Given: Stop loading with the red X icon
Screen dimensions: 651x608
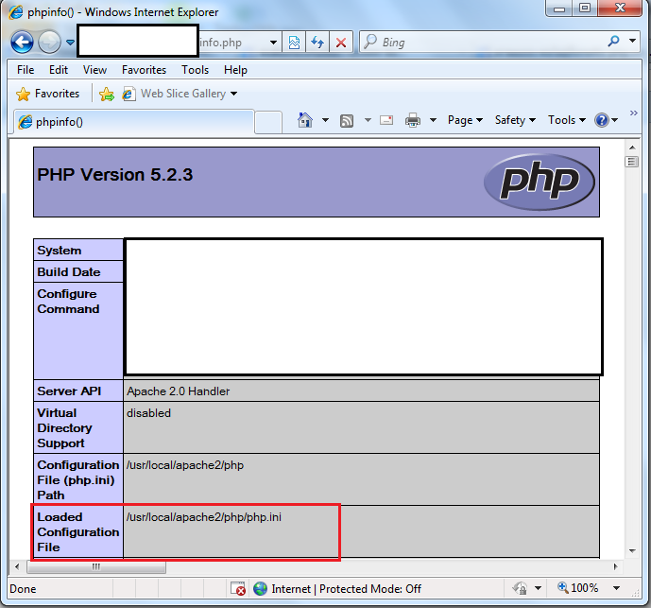Looking at the screenshot, I should point(341,43).
